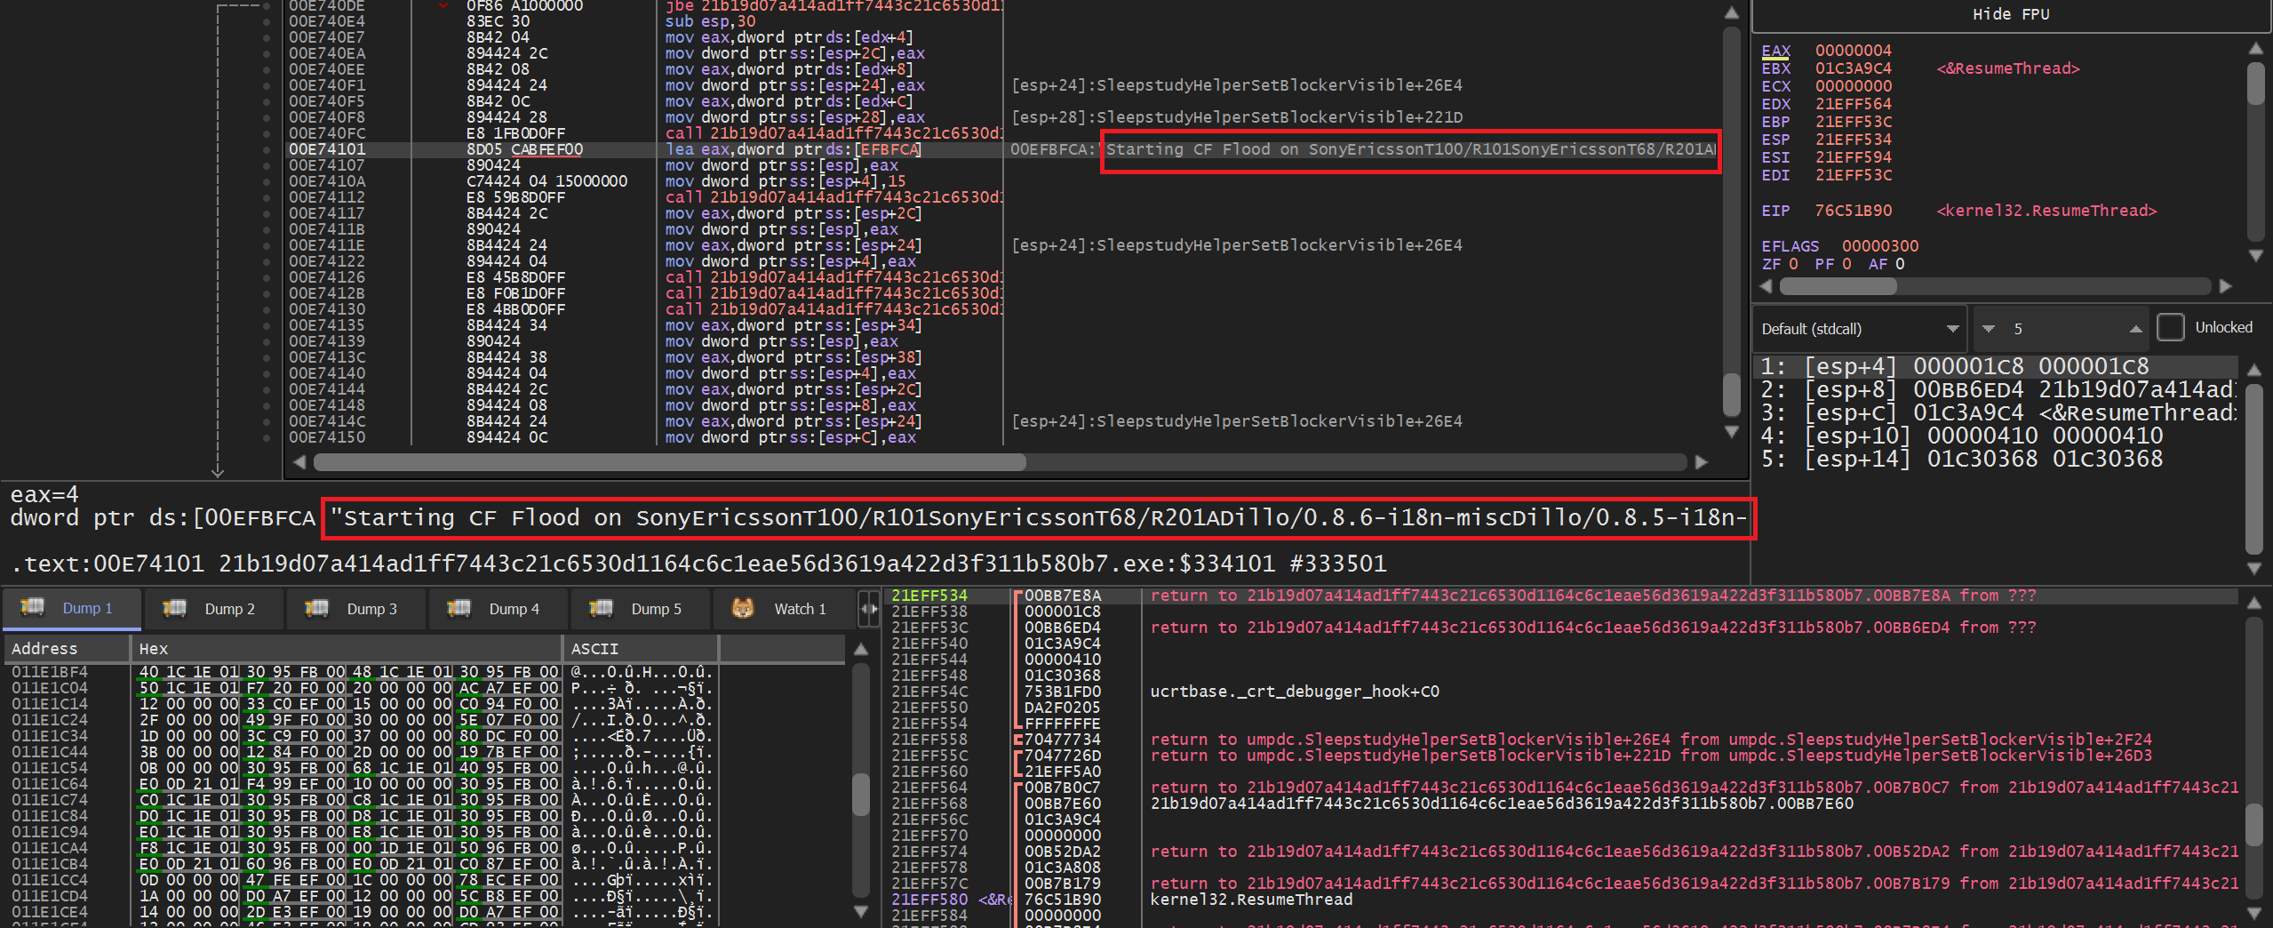Click the Dump 5 memory icon

[601, 607]
